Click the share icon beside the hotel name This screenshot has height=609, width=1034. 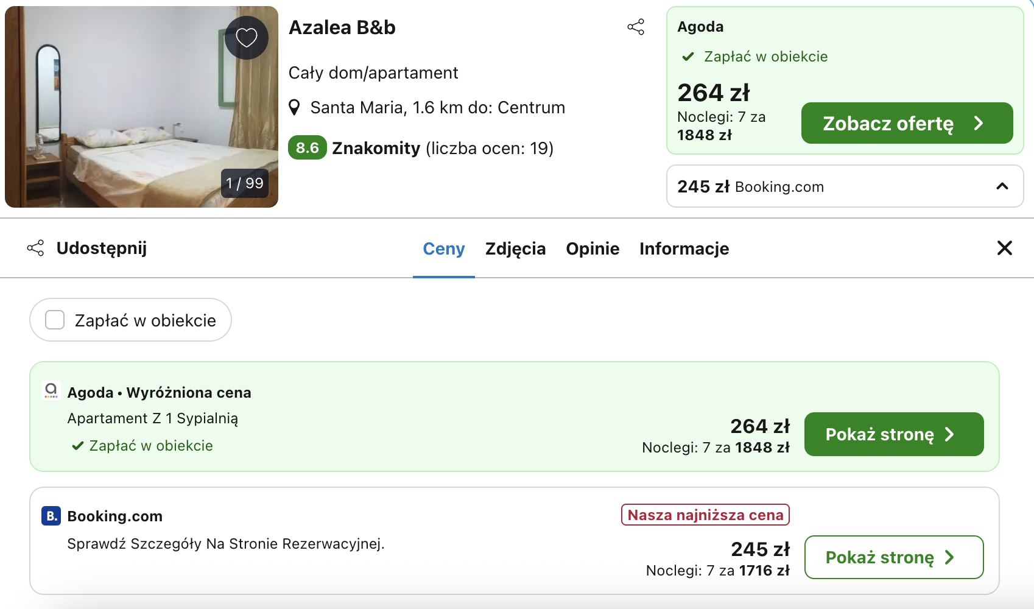click(x=636, y=27)
